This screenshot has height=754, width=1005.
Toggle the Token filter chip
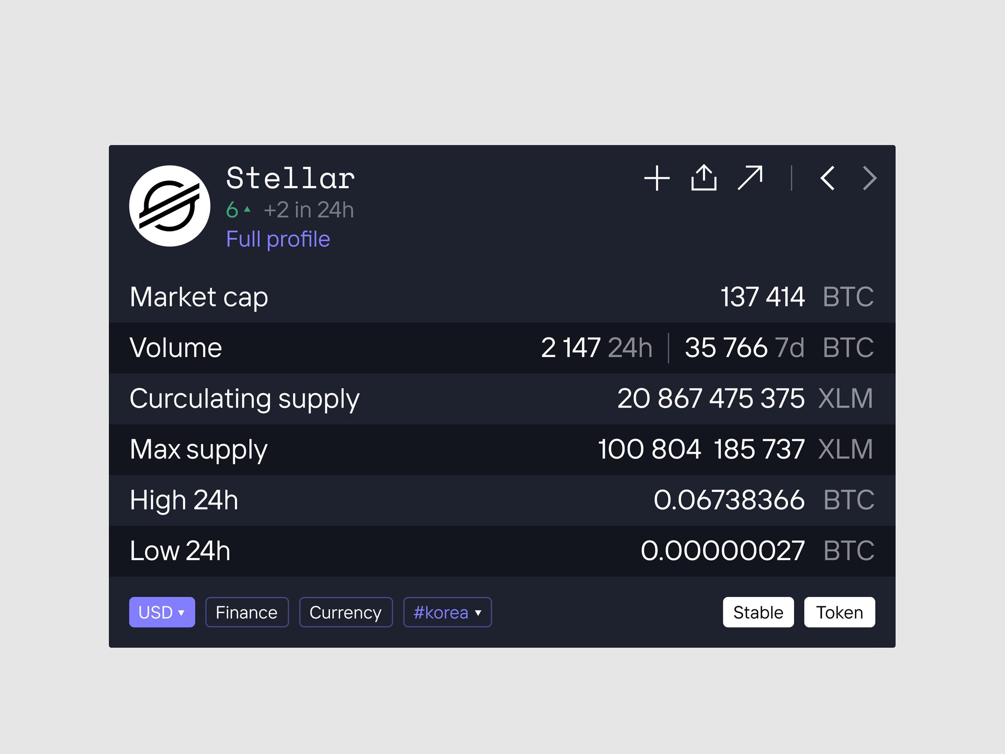tap(839, 612)
